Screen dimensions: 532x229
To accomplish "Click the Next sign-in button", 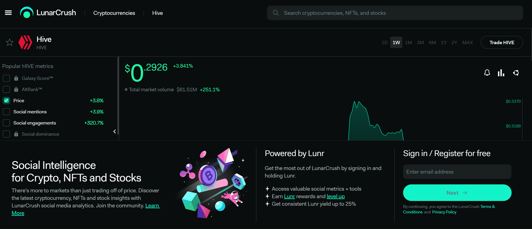I will coord(457,193).
